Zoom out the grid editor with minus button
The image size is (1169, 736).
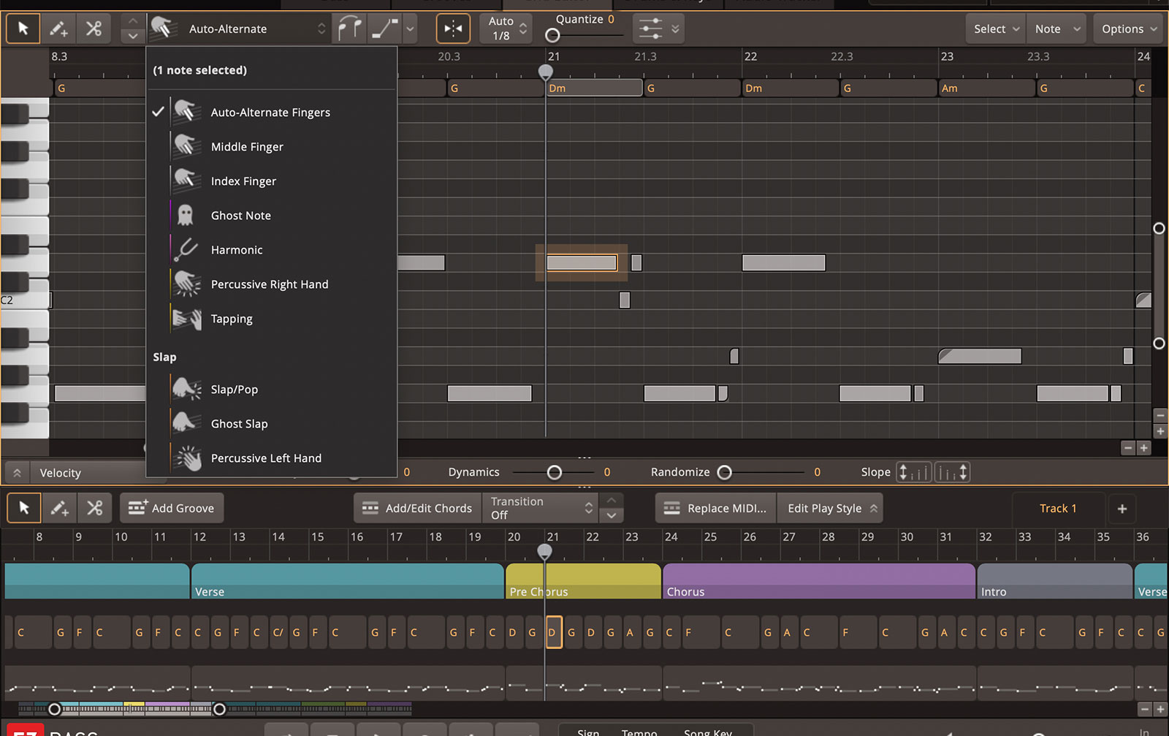[x=1128, y=448]
